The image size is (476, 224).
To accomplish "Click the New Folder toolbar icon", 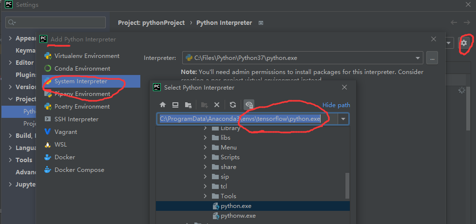I will tap(204, 105).
